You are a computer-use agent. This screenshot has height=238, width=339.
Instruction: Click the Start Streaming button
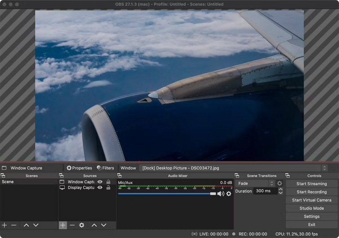tap(312, 184)
